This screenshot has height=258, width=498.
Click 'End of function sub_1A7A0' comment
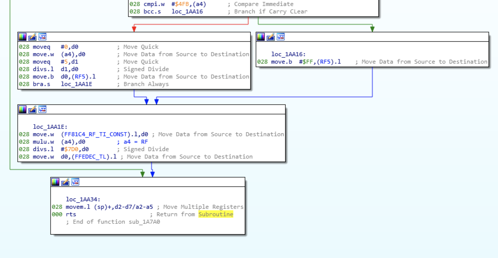[x=113, y=222]
